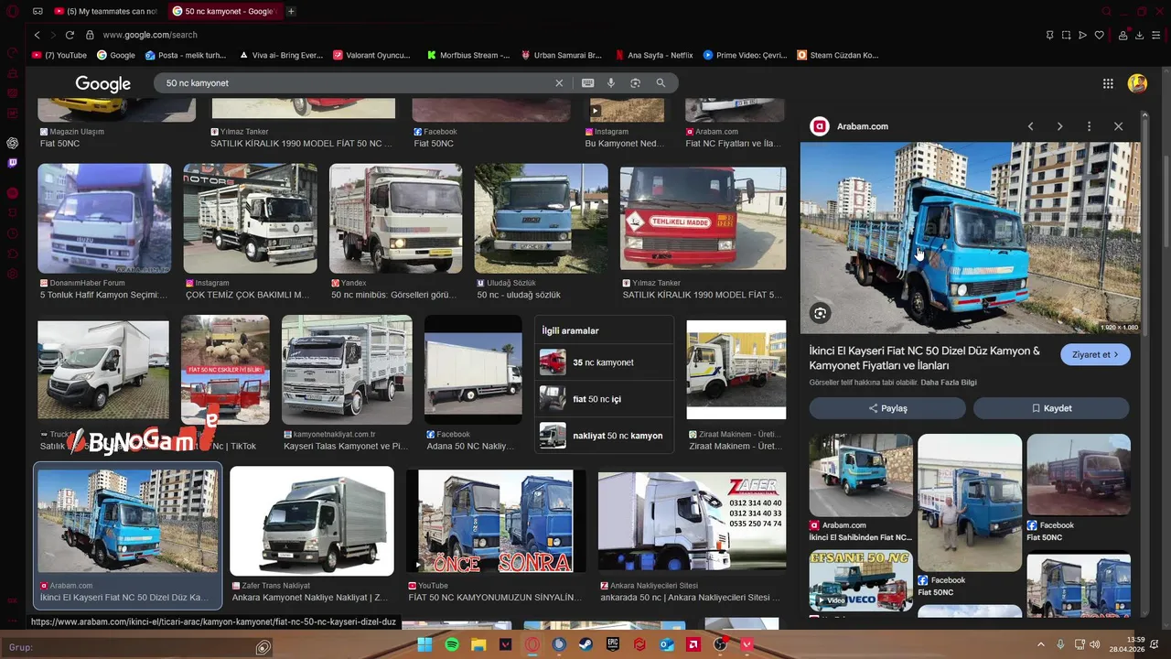Search inside image with Lens overlay icon
This screenshot has height=659, width=1171.
(x=820, y=313)
